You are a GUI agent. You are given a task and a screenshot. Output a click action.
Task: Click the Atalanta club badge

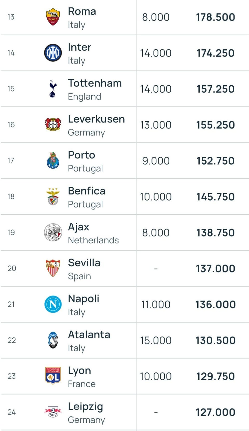53,340
